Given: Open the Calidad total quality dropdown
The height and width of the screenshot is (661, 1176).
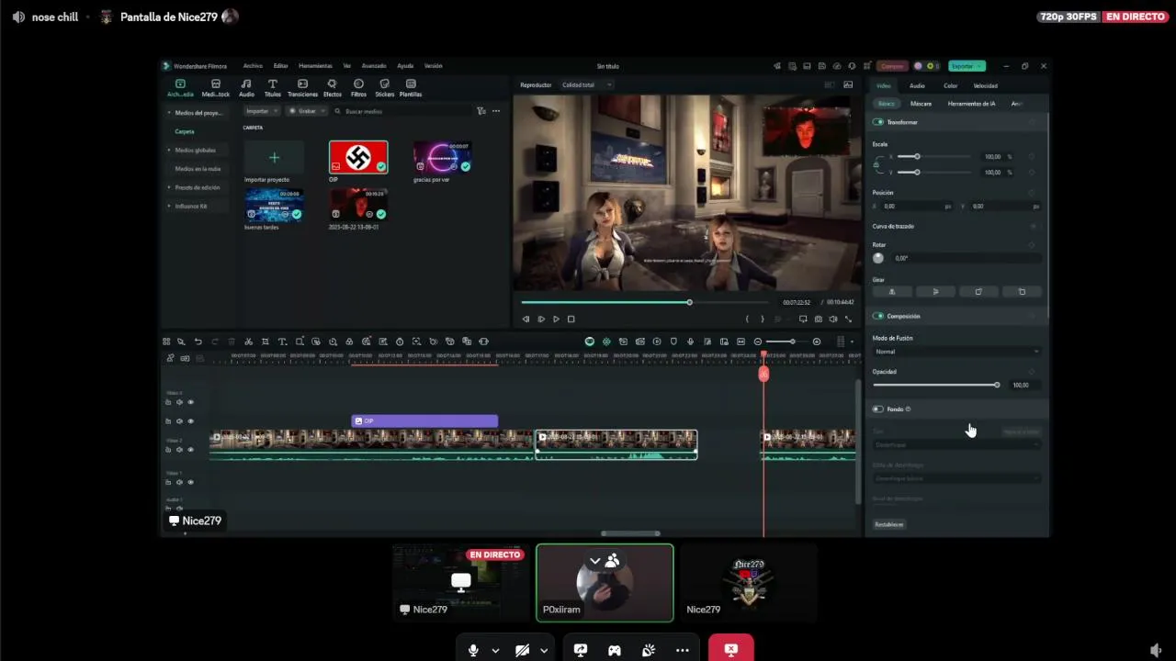Looking at the screenshot, I should point(586,85).
